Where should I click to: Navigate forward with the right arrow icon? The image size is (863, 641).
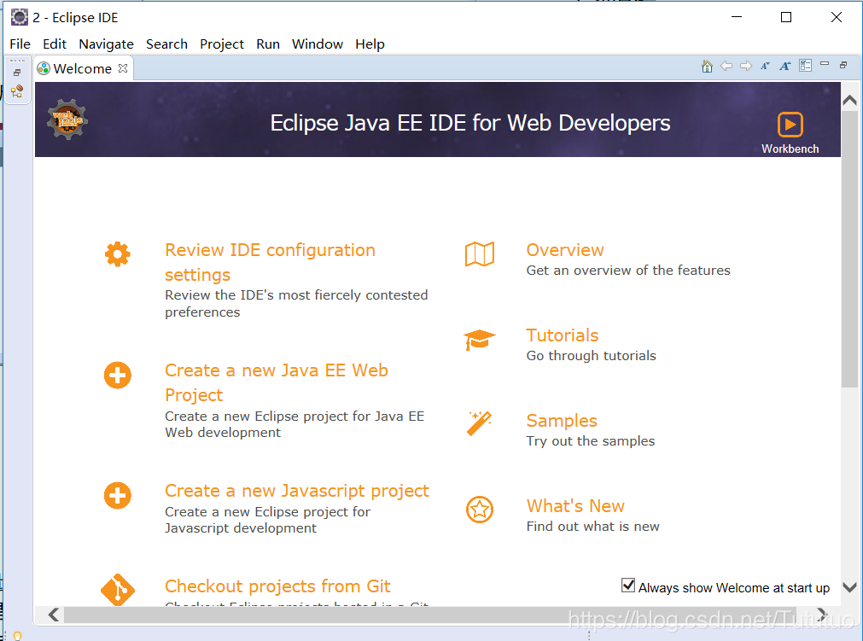click(x=746, y=66)
